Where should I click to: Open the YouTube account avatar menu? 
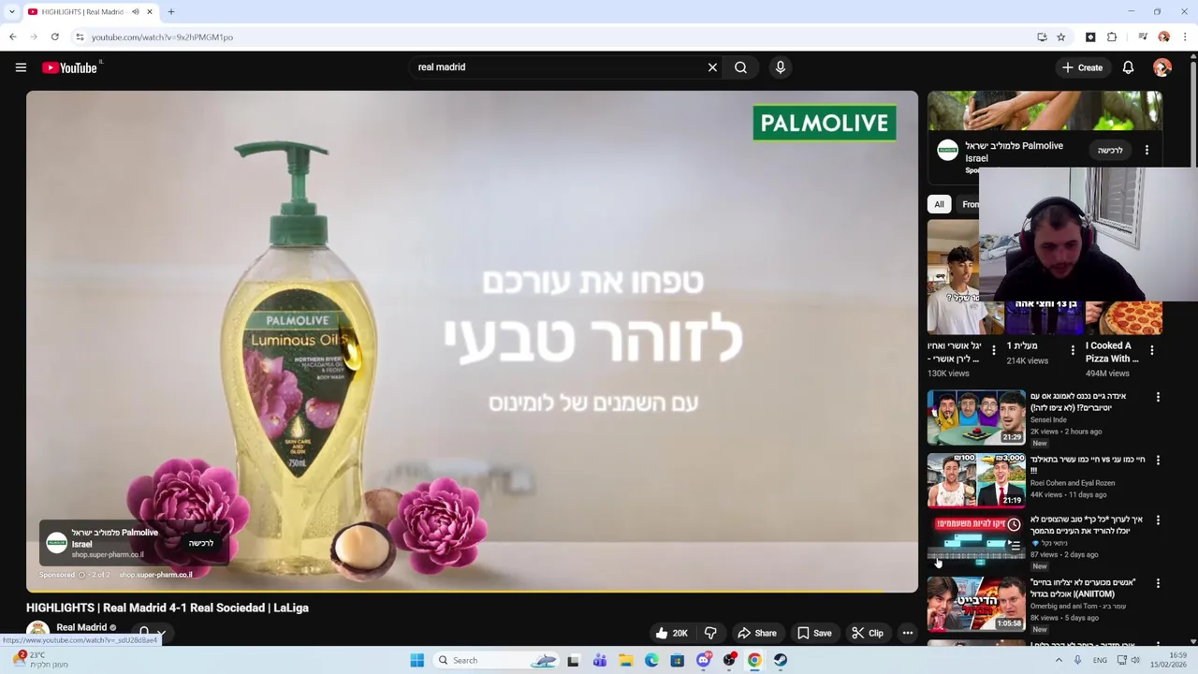coord(1162,67)
